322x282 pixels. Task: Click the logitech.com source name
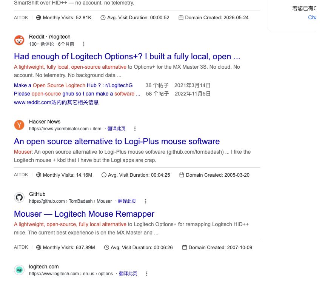(x=44, y=267)
